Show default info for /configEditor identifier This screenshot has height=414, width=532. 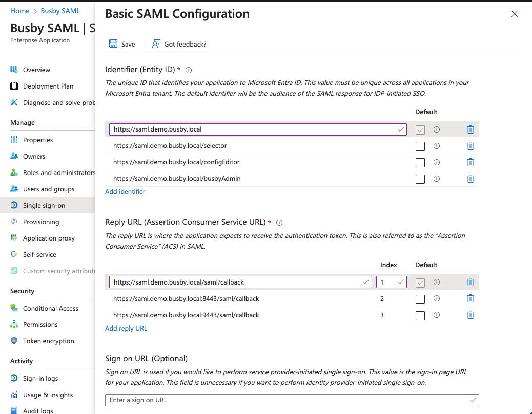tap(437, 162)
